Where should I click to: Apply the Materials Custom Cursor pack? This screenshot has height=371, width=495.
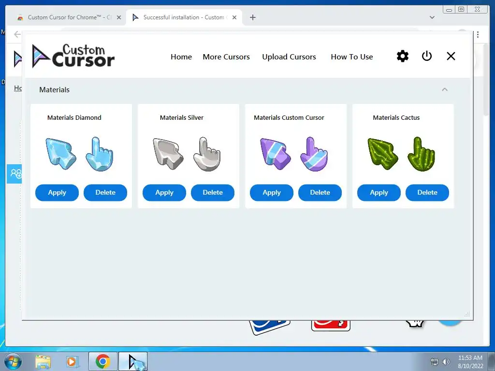(x=272, y=192)
